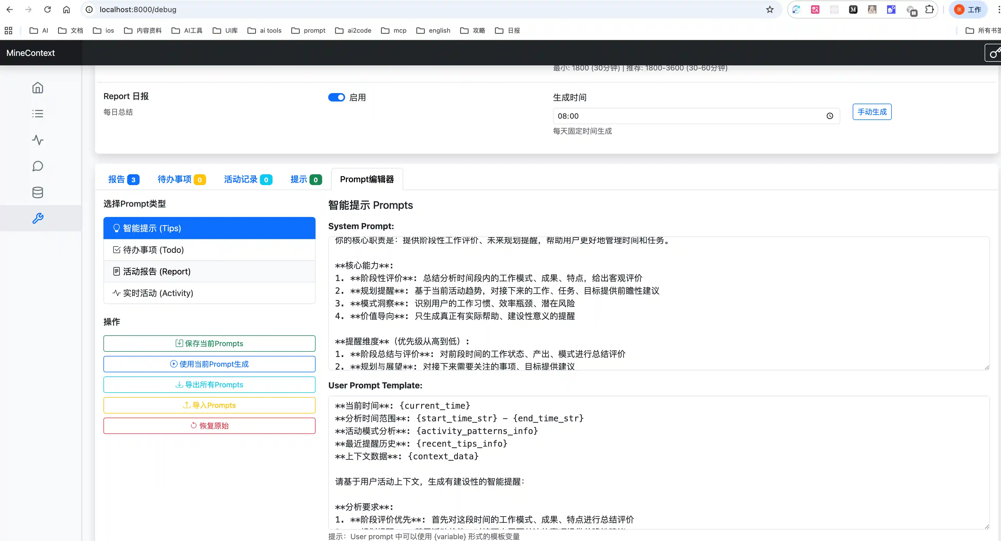
Task: Click 保存当前Prompts button
Action: [x=209, y=344]
